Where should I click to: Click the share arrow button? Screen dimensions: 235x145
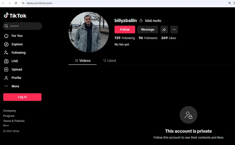164,30
